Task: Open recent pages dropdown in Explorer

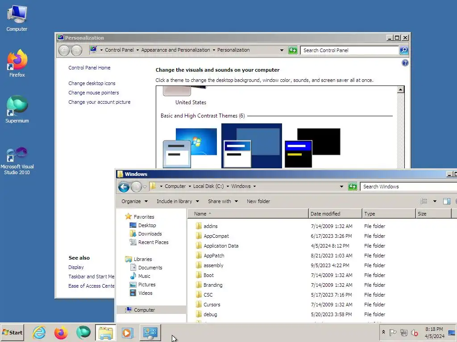Action: tap(145, 187)
